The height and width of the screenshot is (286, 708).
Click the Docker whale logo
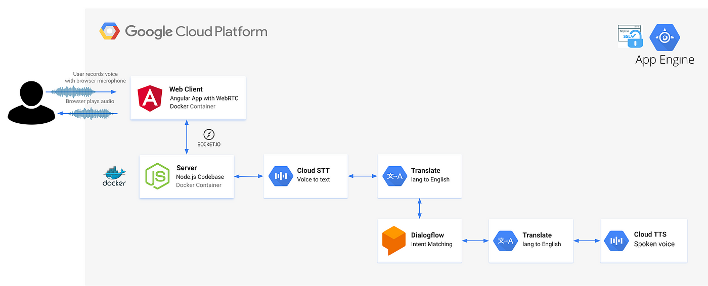tap(114, 173)
